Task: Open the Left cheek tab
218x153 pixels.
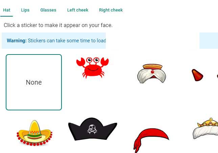Action: coord(78,10)
